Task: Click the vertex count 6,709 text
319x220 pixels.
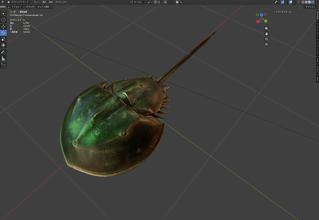Action: [x=26, y=23]
